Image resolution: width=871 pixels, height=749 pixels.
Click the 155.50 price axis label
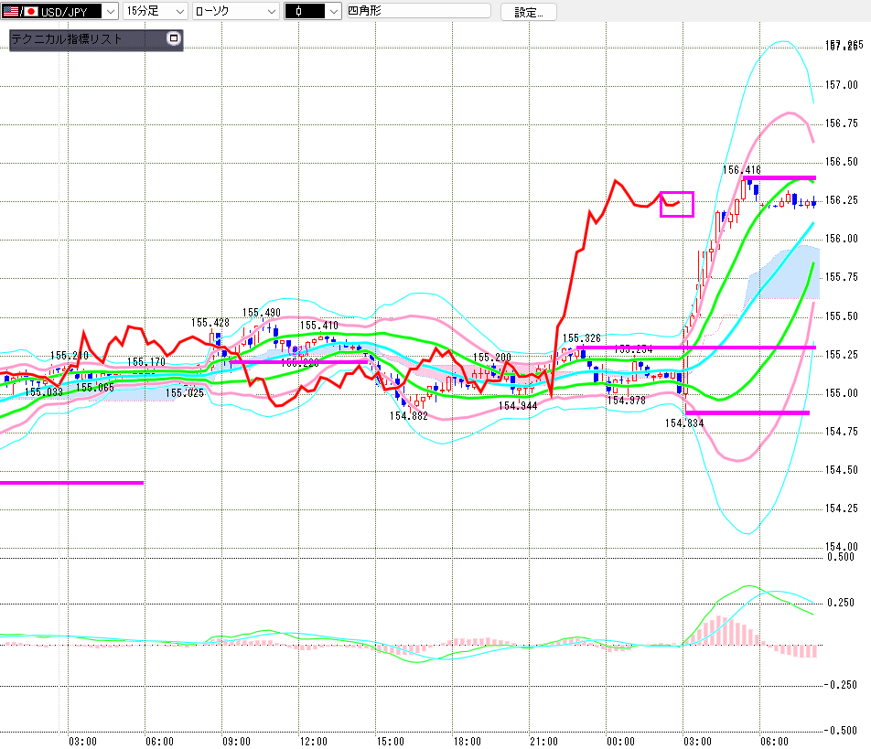[x=842, y=316]
